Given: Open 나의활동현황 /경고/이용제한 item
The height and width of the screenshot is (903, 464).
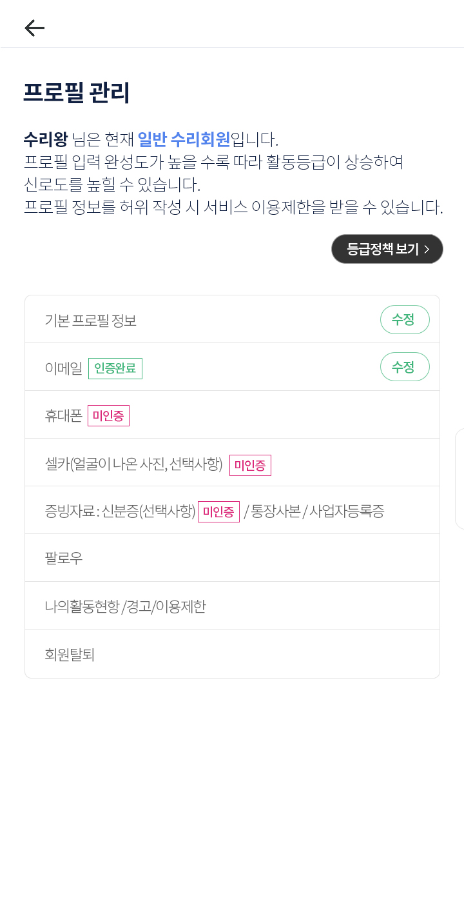Looking at the screenshot, I should click(125, 606).
